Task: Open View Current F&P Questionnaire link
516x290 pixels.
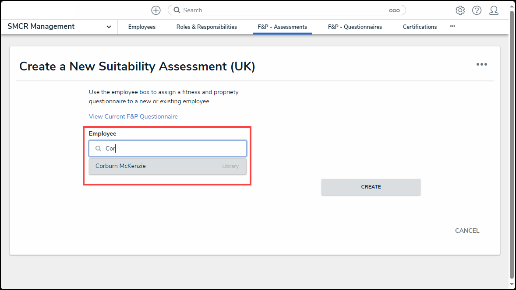Action: tap(133, 116)
